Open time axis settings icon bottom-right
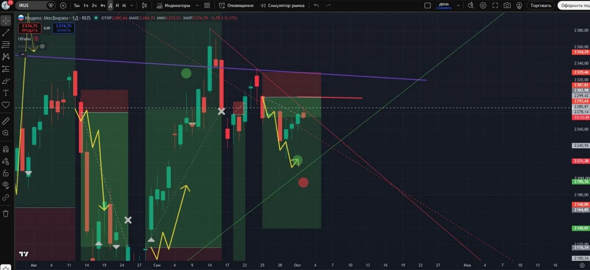 [581, 265]
